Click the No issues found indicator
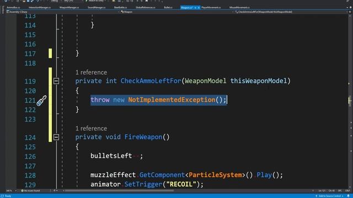 pos(30,191)
